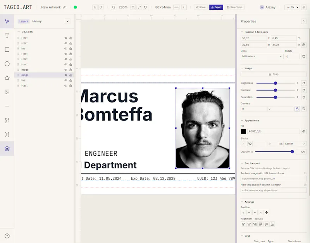The height and width of the screenshot is (243, 310).
Task: Select the pointer selection tool
Action: click(x=7, y=21)
